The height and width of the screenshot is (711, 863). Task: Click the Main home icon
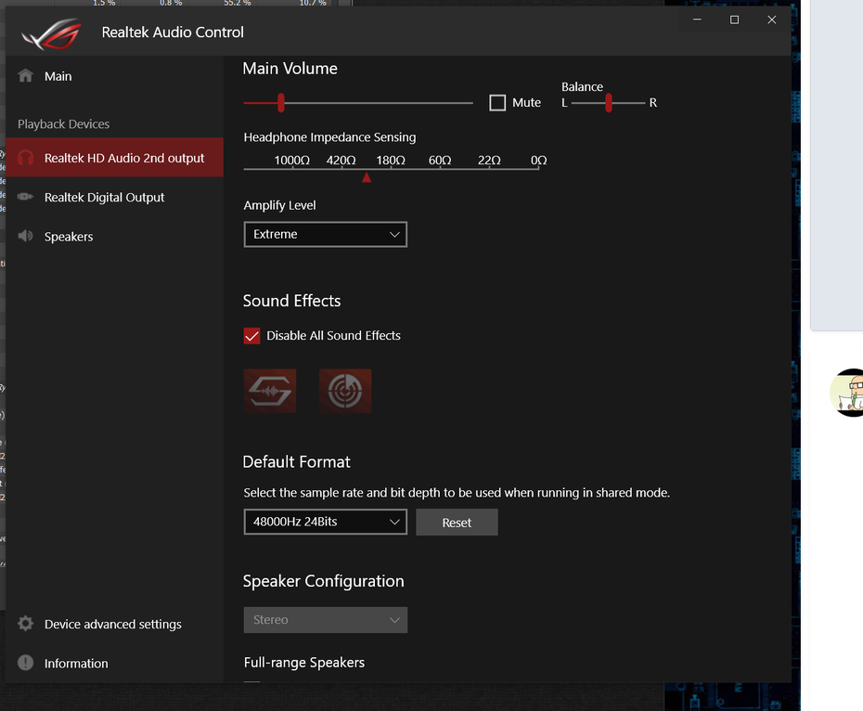tap(26, 76)
